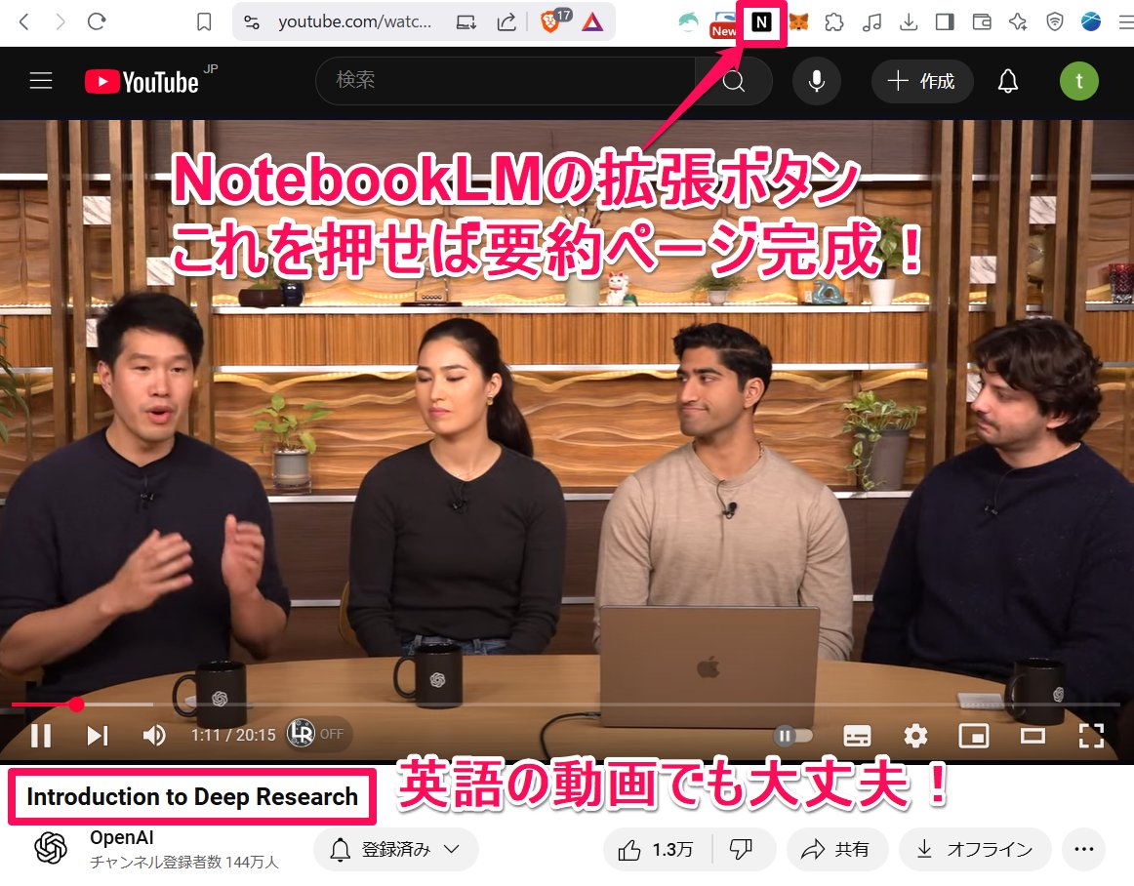This screenshot has height=886, width=1134.
Task: Click the NotebookLM N extension button
Action: (x=761, y=22)
